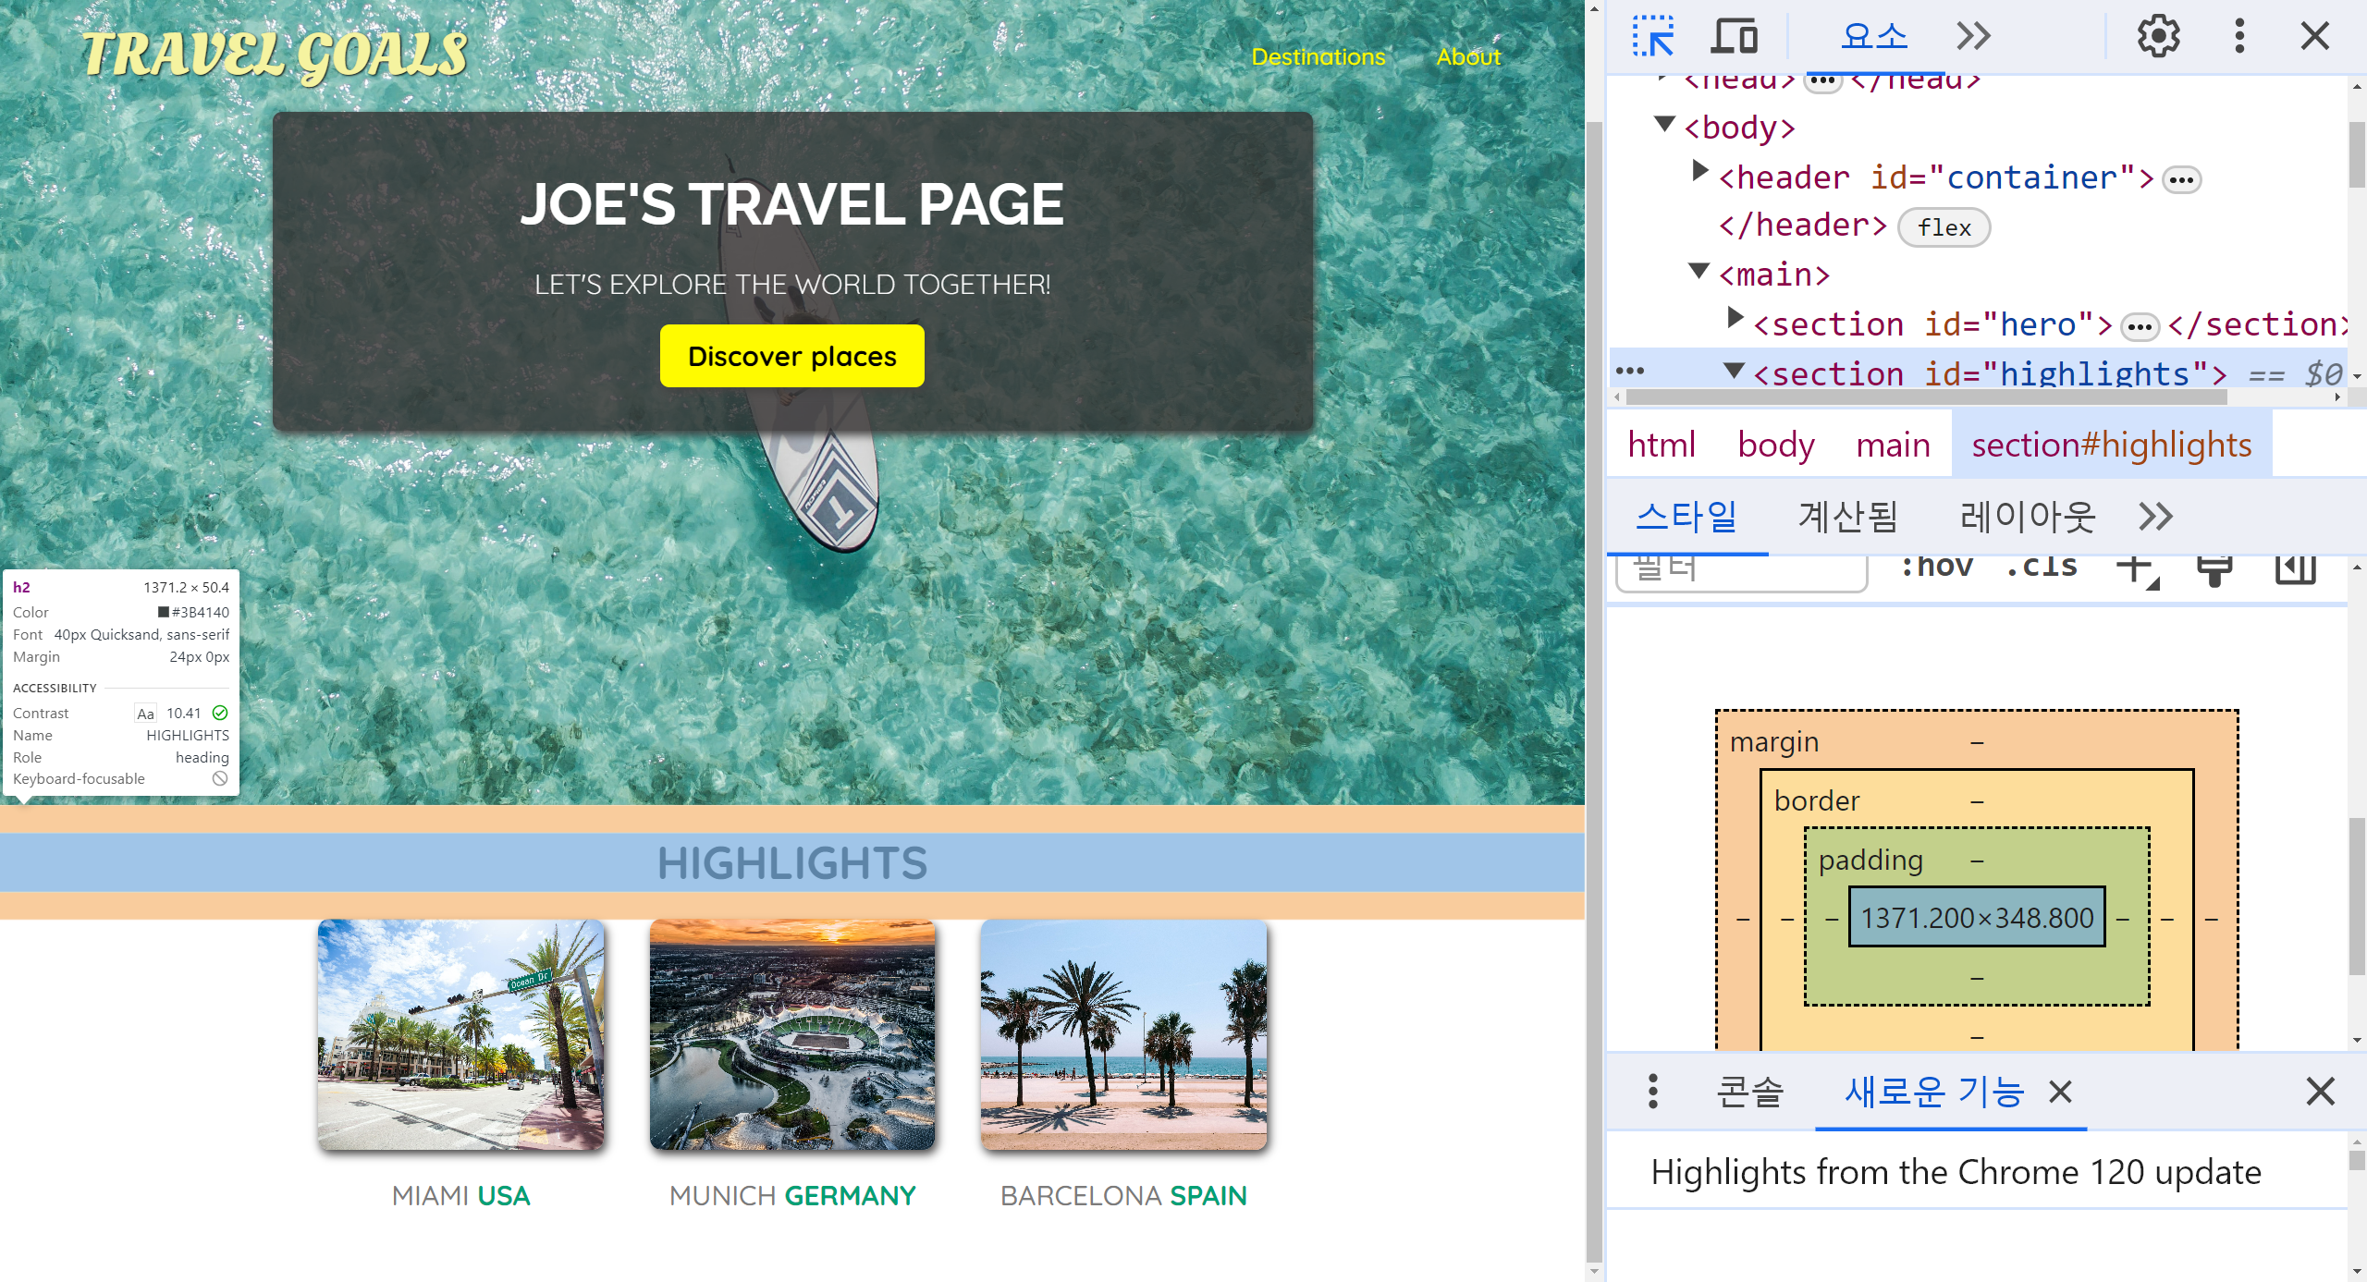Viewport: 2367px width, 1282px height.
Task: Toggle the computed styles sidebar icon
Action: (x=2295, y=568)
